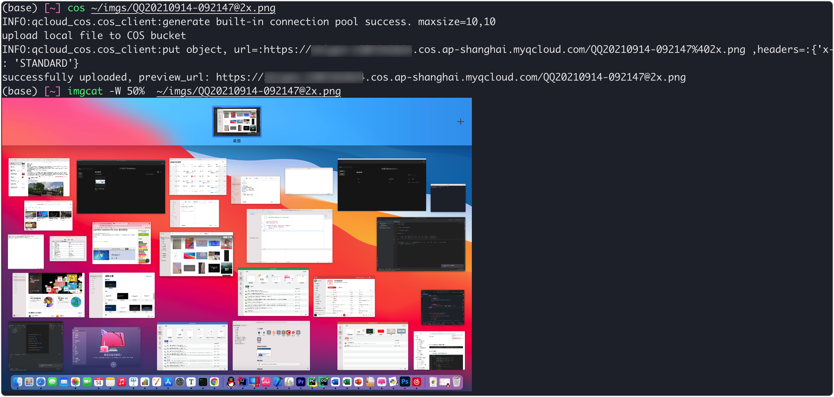Launch the Typora T icon
Screen dimensions: 834x397
191,382
